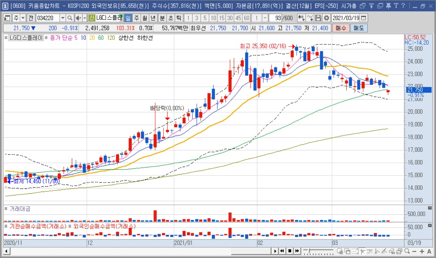
Task: Choose the 45 interval button
Action: (238, 18)
